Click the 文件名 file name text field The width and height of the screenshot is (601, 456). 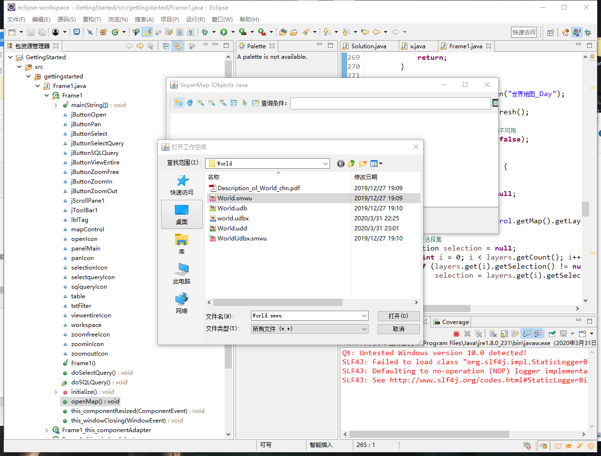tap(306, 315)
